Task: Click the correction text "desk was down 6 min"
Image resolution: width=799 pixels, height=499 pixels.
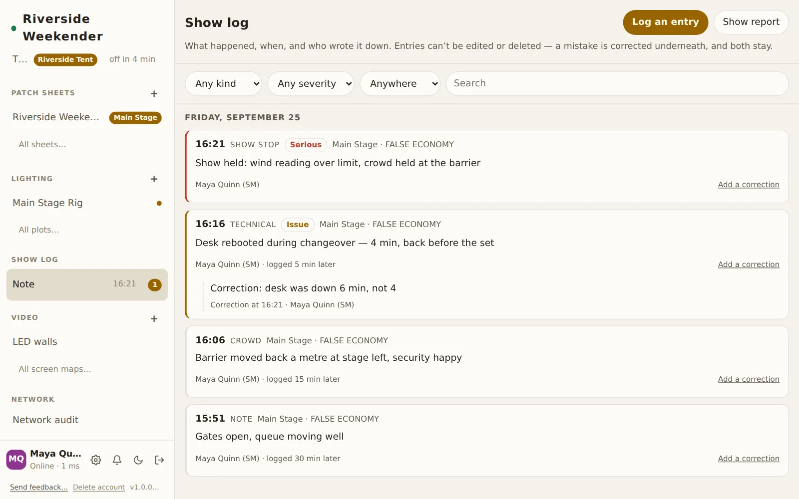Action: [303, 288]
